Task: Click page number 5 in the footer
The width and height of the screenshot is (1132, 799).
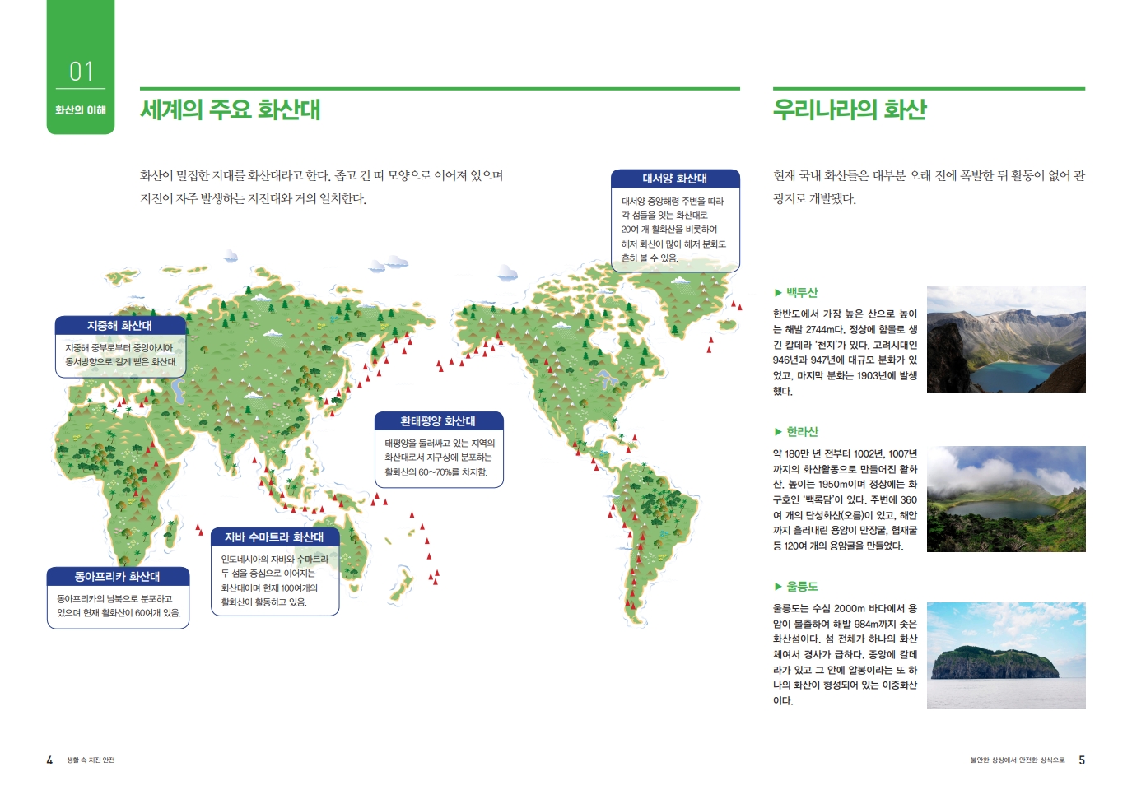Action: tap(1082, 760)
